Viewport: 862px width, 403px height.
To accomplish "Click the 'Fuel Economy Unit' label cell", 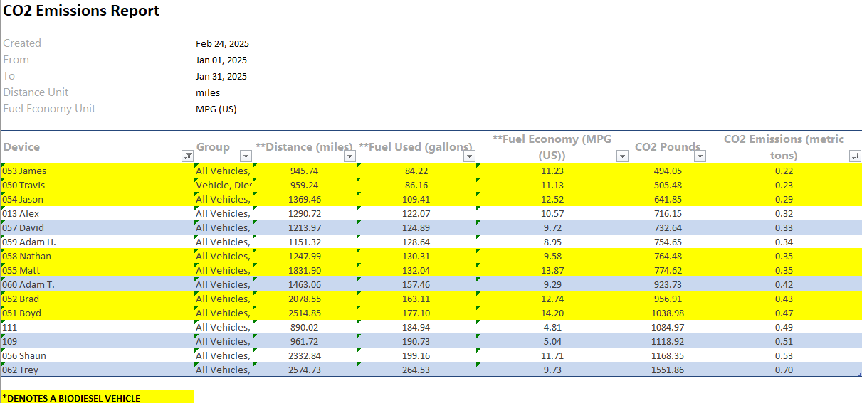I will [x=49, y=109].
